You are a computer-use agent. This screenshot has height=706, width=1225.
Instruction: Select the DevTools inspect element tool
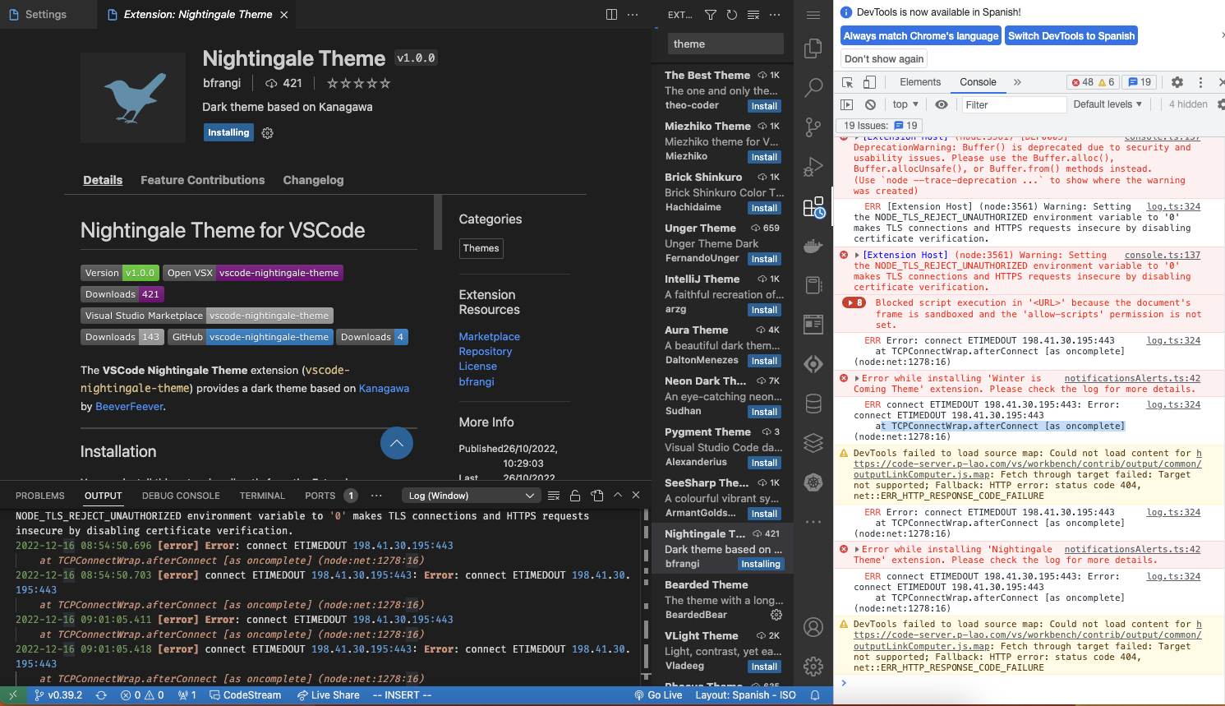coord(848,82)
